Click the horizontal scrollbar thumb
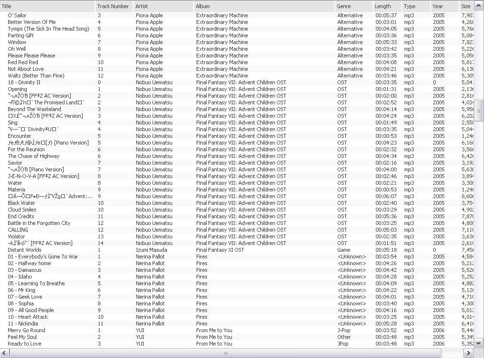The height and width of the screenshot is (358, 484). coord(225,353)
